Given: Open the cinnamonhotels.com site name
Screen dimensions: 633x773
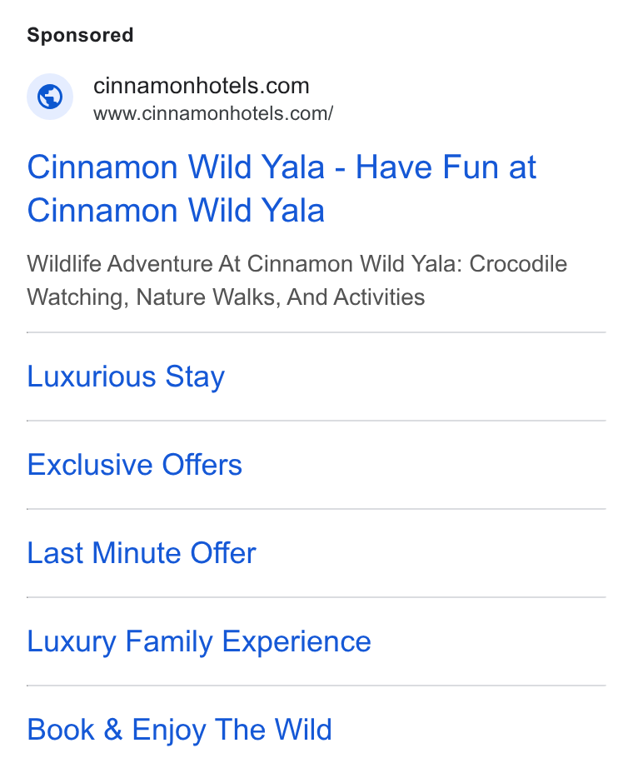Looking at the screenshot, I should pyautogui.click(x=201, y=86).
